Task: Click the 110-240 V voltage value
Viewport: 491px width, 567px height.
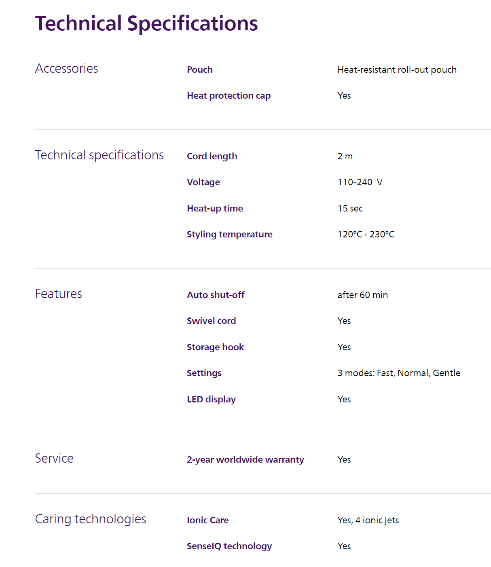Action: 360,182
